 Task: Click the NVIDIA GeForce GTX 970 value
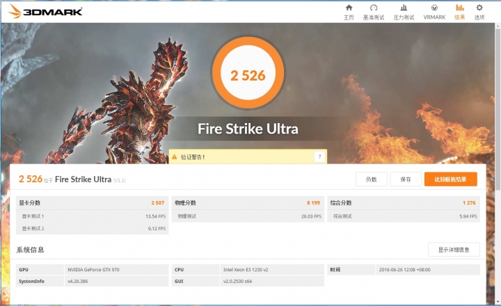94,270
